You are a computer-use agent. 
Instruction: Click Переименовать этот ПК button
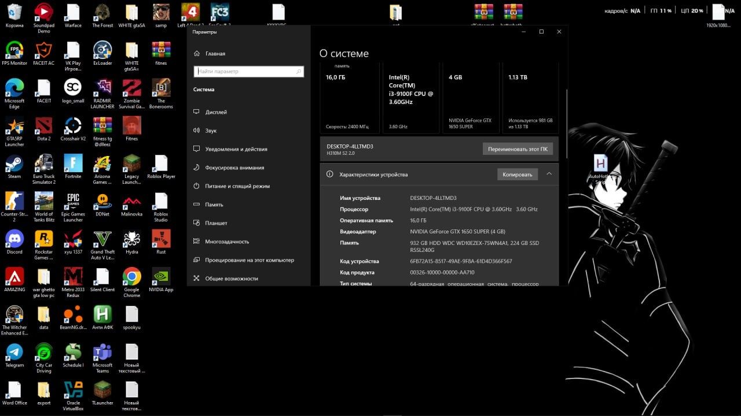pos(518,149)
